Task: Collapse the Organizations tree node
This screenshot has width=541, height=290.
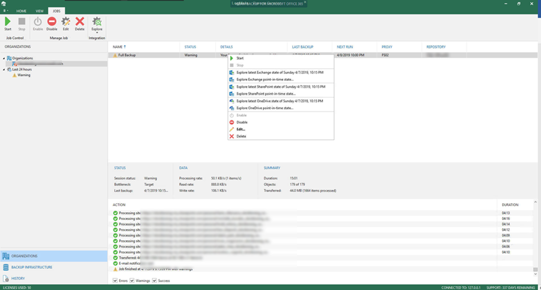Action: coord(3,58)
